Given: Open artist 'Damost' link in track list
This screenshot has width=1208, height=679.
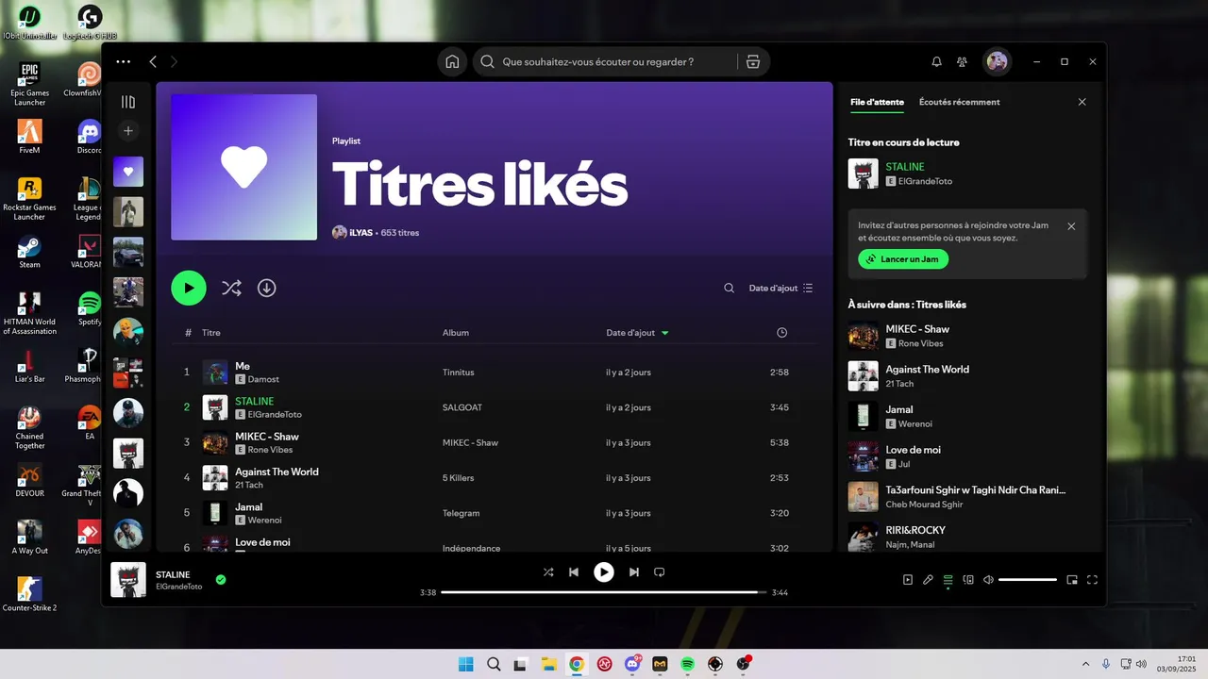Looking at the screenshot, I should pos(263,379).
